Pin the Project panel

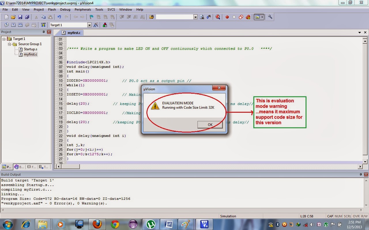[44, 32]
